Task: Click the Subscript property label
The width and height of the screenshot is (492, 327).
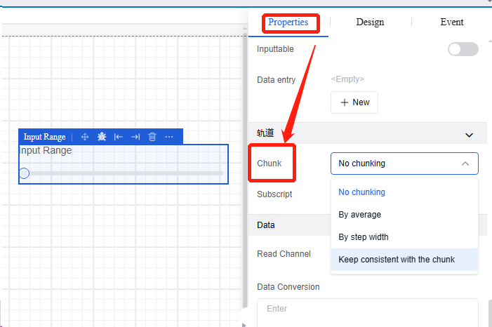Action: tap(274, 194)
